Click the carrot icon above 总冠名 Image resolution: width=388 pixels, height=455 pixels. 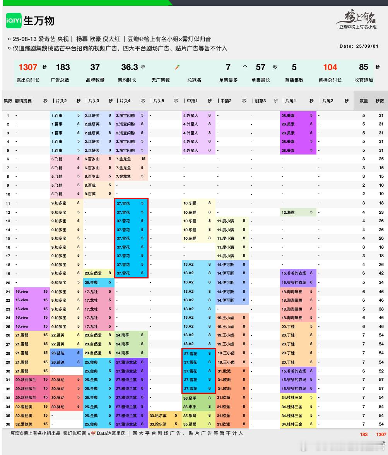(x=177, y=67)
